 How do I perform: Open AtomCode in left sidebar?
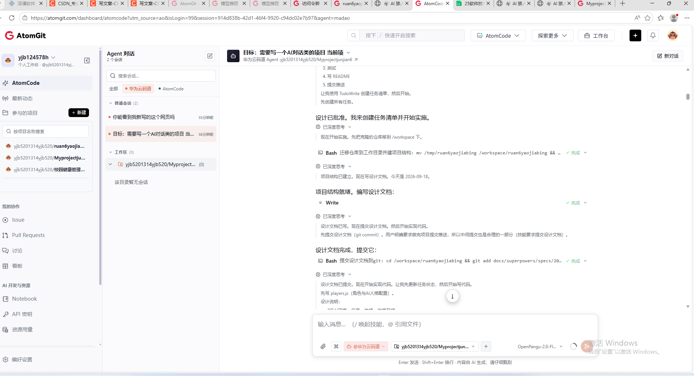pyautogui.click(x=46, y=83)
